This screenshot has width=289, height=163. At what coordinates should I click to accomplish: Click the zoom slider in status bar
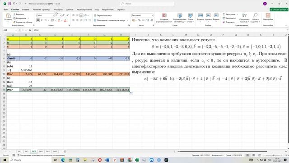(274, 155)
